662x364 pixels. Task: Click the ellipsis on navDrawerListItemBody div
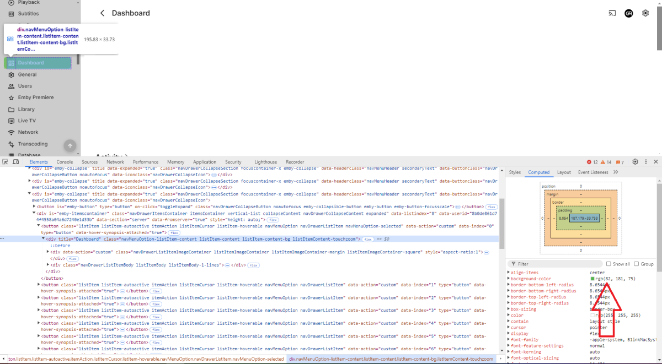pyautogui.click(x=228, y=265)
